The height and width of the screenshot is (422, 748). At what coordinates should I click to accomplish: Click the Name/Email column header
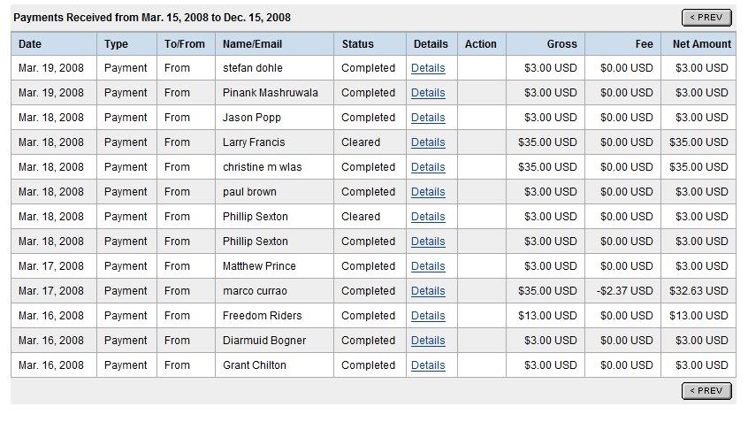[x=252, y=44]
